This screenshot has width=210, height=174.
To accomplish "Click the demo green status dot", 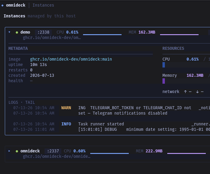I will pos(17,32).
